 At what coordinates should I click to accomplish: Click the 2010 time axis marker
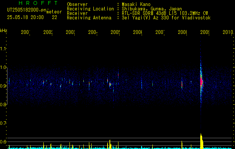pos(228,32)
